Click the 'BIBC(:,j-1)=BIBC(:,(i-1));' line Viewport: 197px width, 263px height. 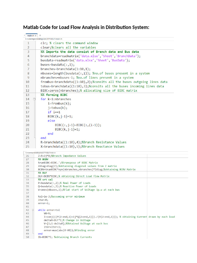78,125
